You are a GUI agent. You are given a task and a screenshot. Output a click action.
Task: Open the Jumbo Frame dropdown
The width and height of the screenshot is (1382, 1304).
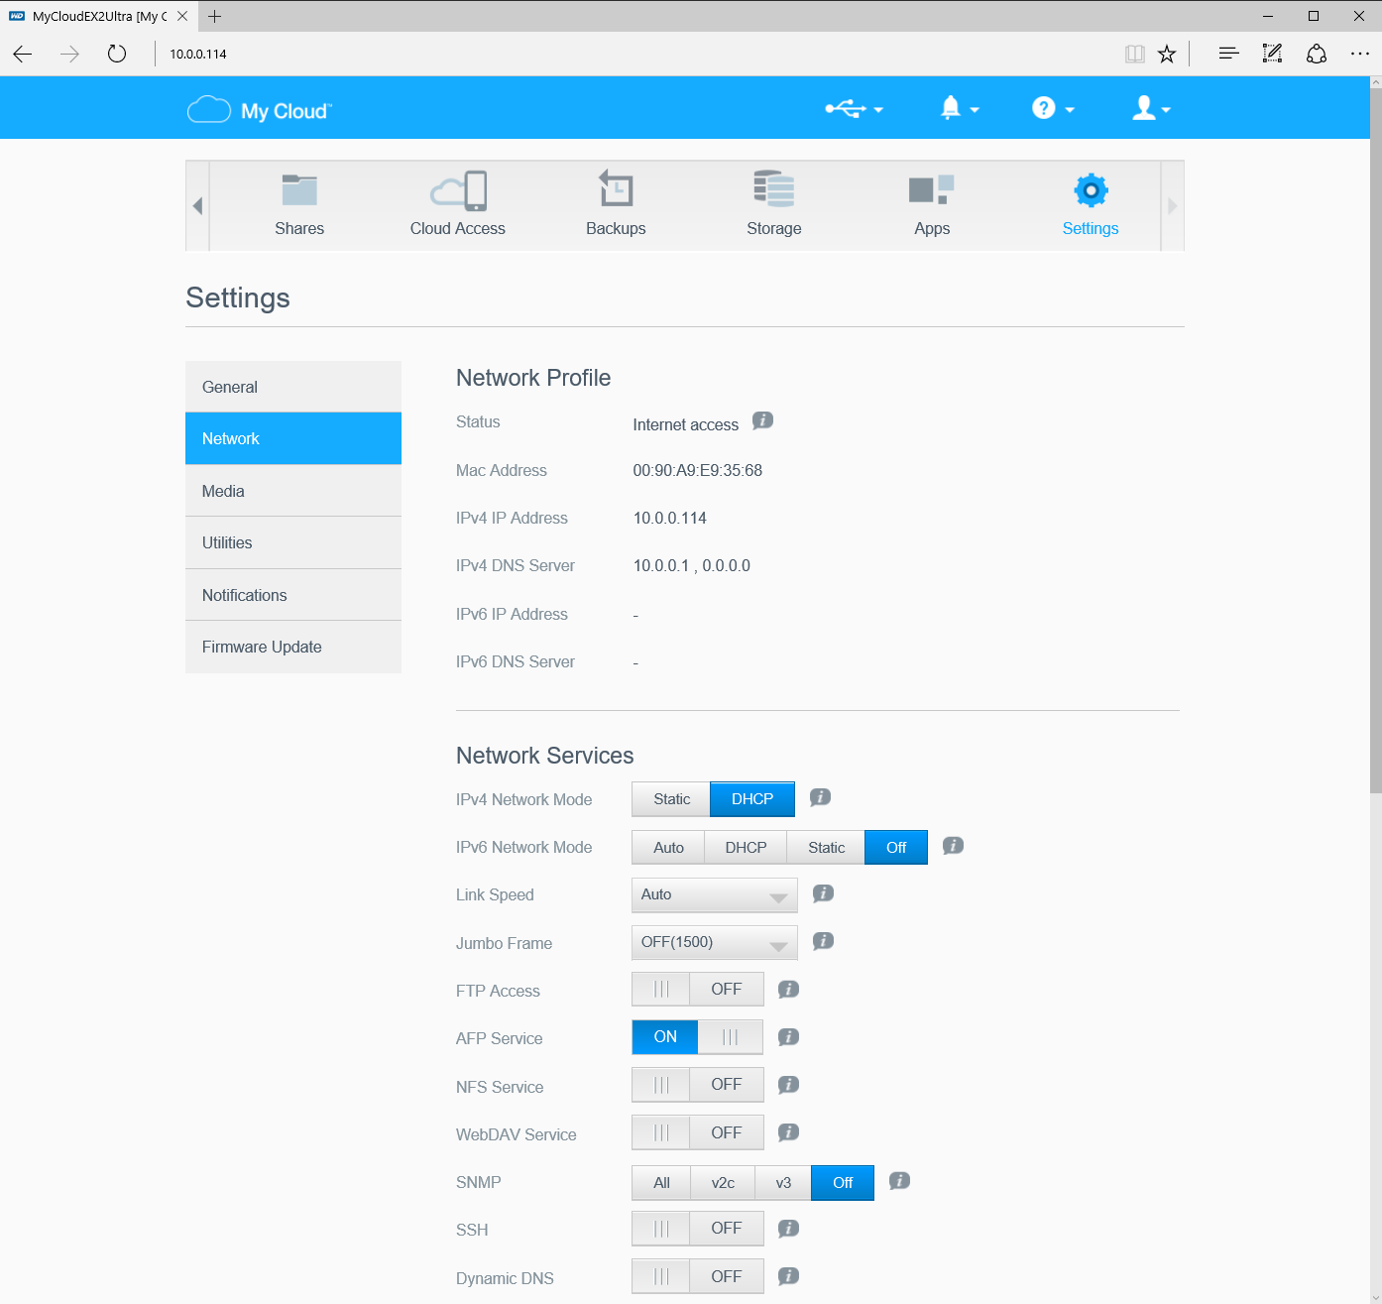tap(715, 943)
